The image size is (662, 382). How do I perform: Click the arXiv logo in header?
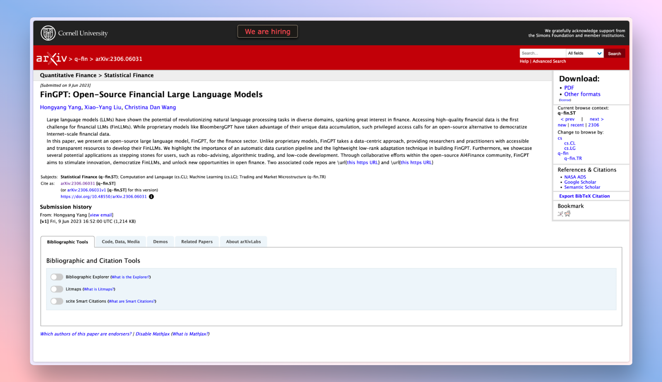(52, 59)
